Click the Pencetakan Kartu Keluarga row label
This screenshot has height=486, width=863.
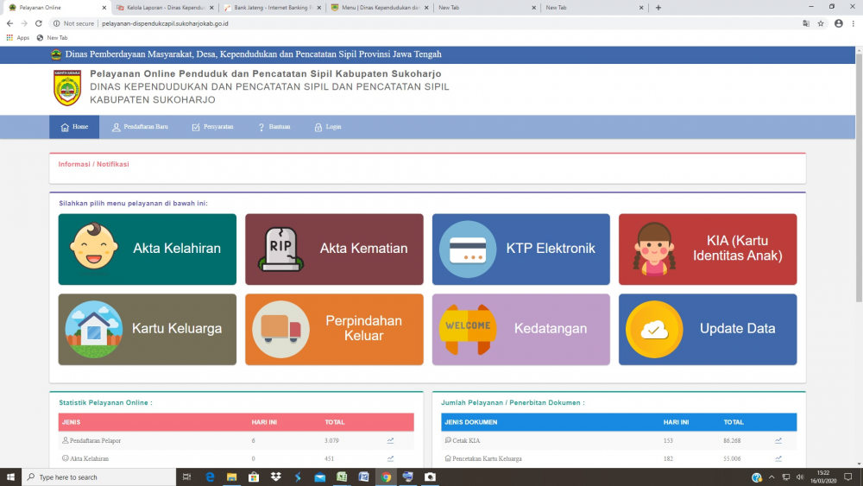[x=487, y=458]
